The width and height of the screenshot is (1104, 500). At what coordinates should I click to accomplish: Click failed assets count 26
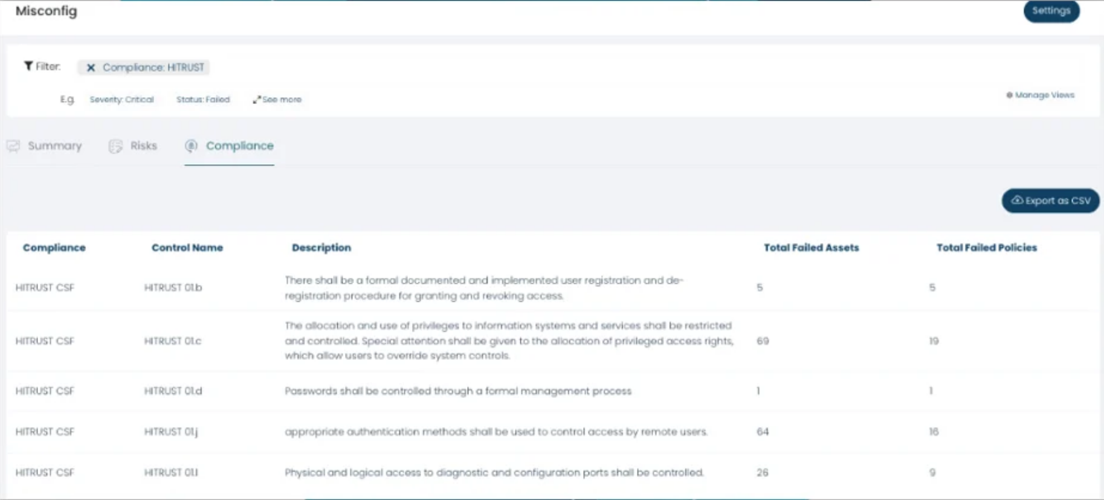pos(763,472)
